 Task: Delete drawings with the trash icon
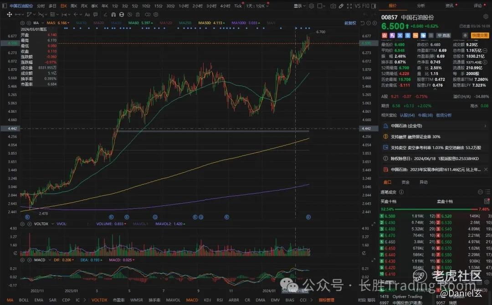tap(138, 15)
